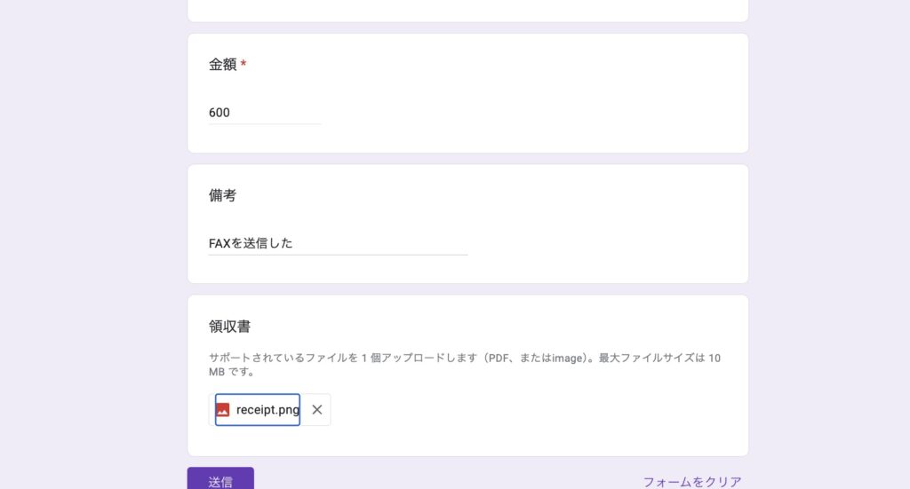Click the 金額 question label
The height and width of the screenshot is (489, 910).
point(222,64)
